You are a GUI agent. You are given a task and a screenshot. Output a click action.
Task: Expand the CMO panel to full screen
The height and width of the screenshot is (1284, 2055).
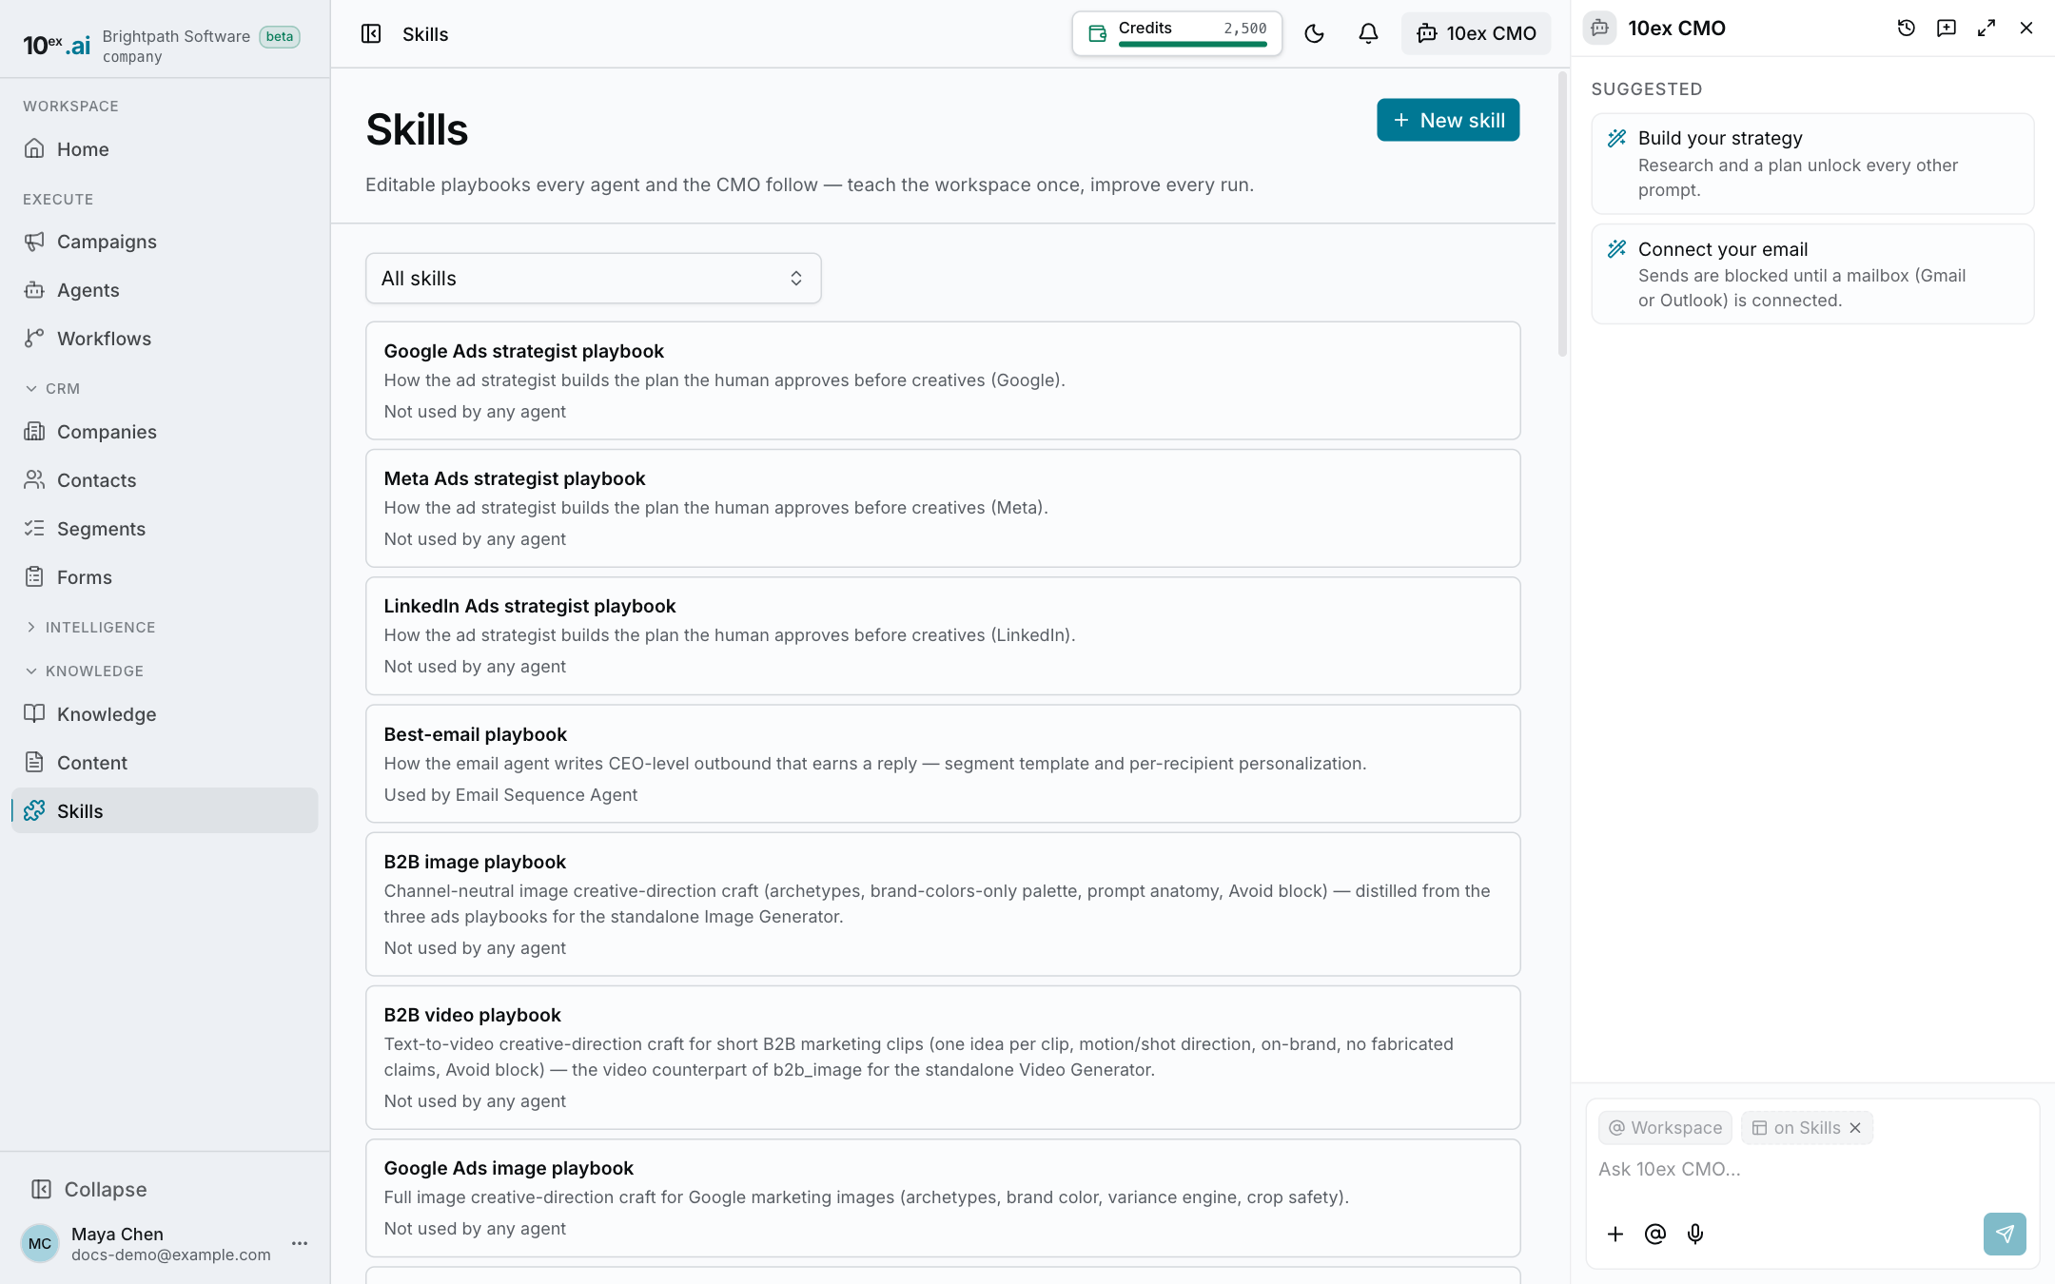click(x=1986, y=29)
